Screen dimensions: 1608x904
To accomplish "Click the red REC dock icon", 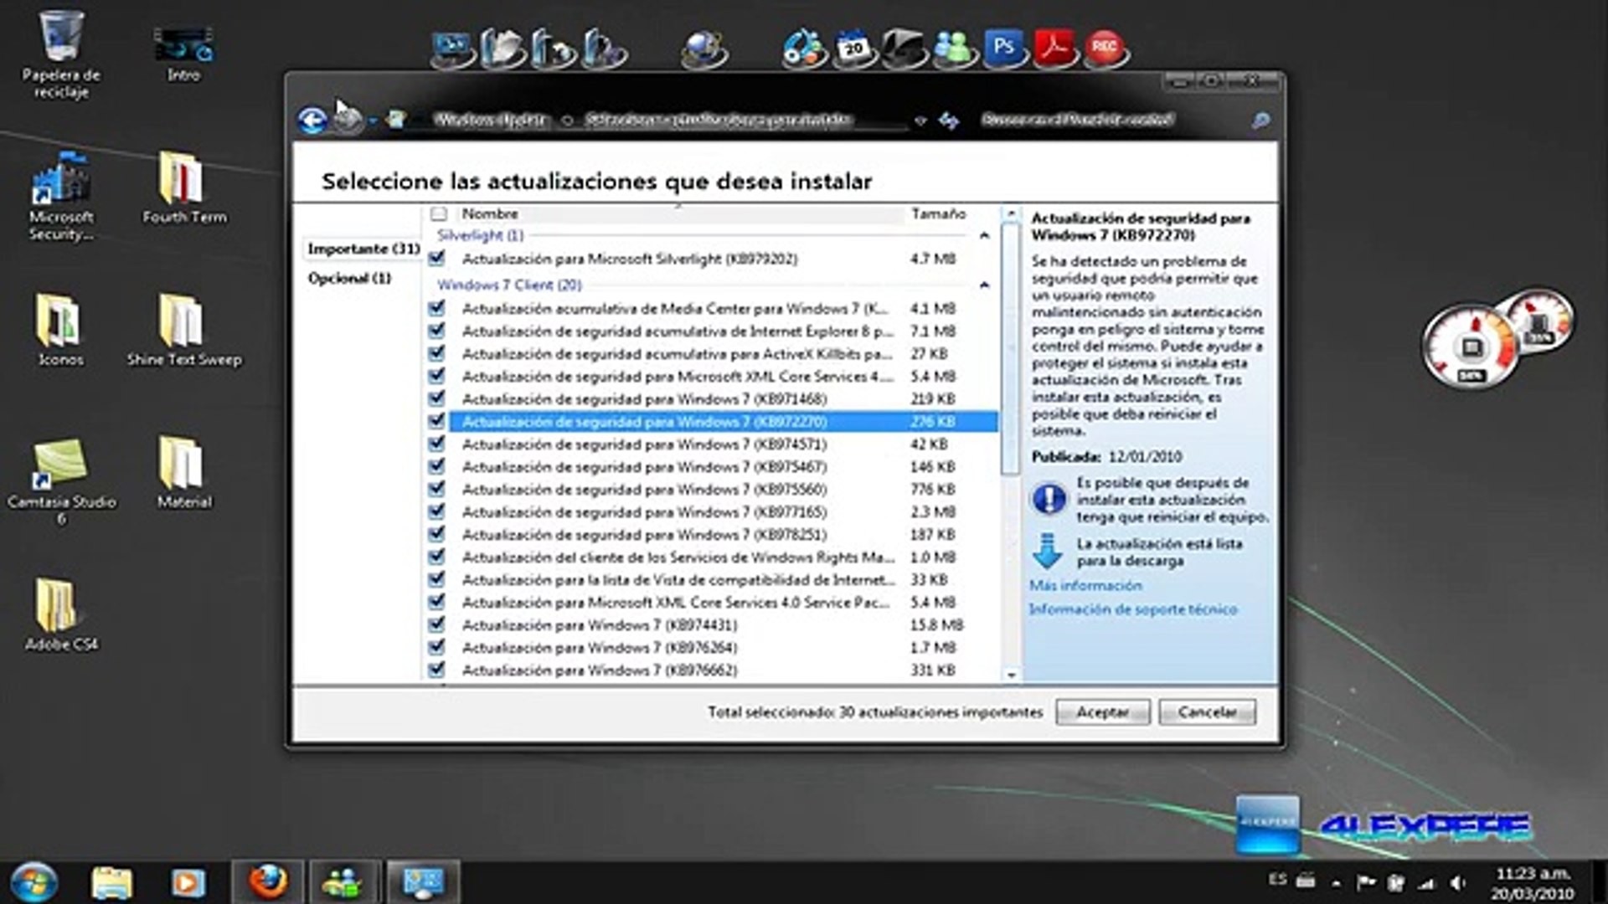I will click(1105, 48).
